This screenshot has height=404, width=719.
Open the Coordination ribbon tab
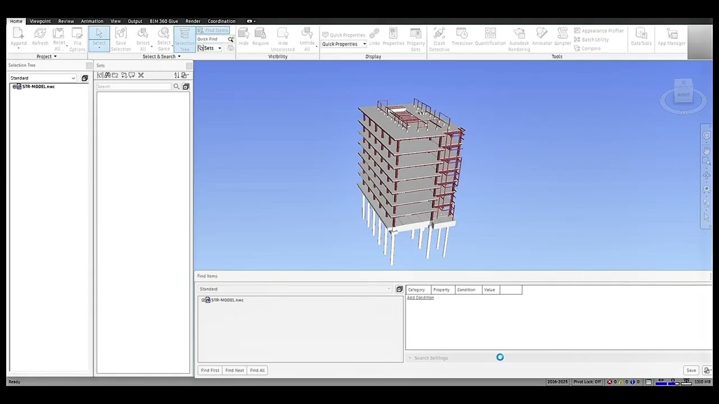click(x=221, y=21)
